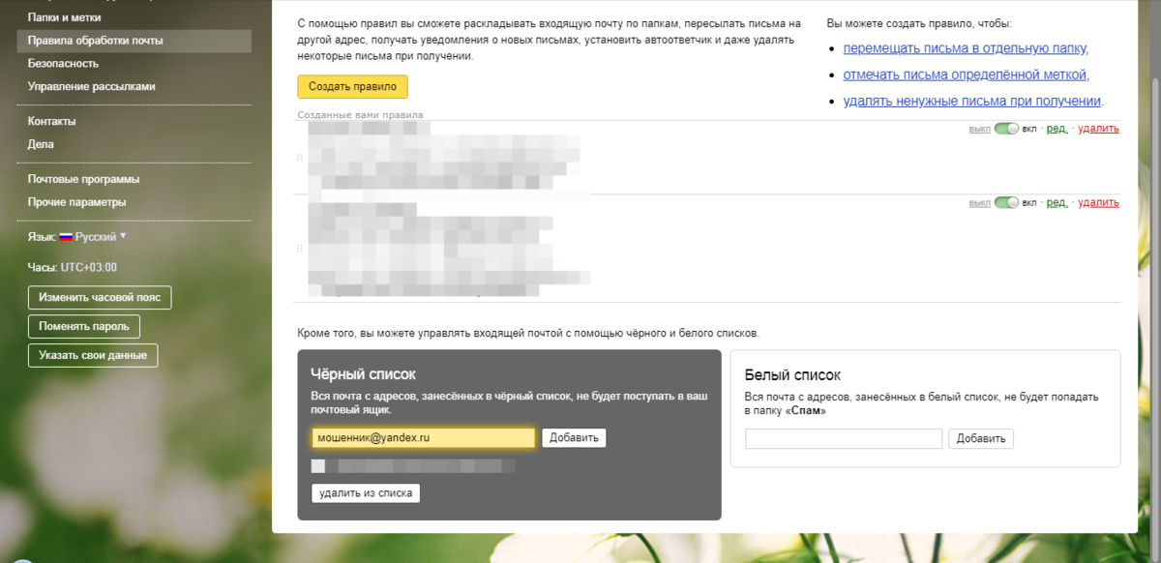Image resolution: width=1161 pixels, height=563 pixels.
Task: Click the Изменить часовой пояс button
Action: tap(100, 297)
